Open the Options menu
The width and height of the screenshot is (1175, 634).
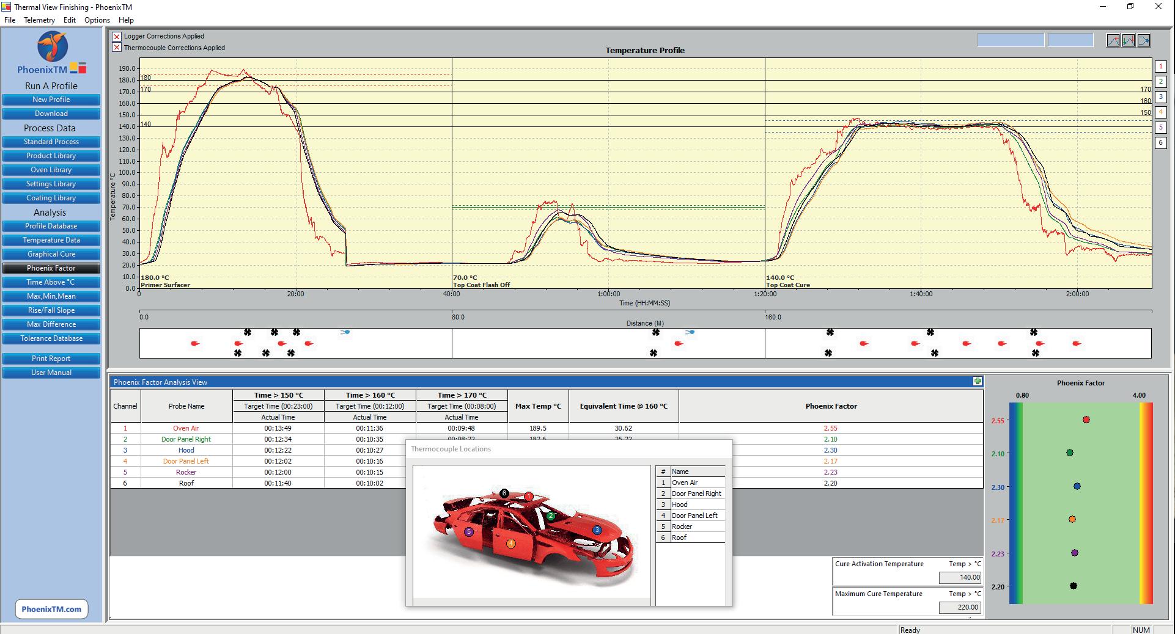tap(97, 20)
